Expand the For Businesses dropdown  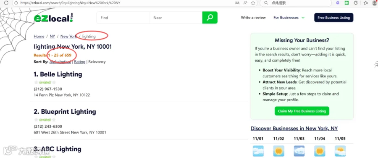(x=289, y=18)
